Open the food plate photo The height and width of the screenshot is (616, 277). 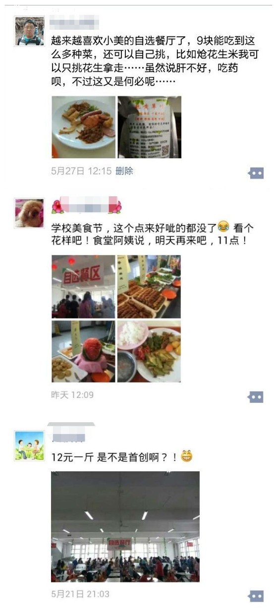click(x=83, y=127)
